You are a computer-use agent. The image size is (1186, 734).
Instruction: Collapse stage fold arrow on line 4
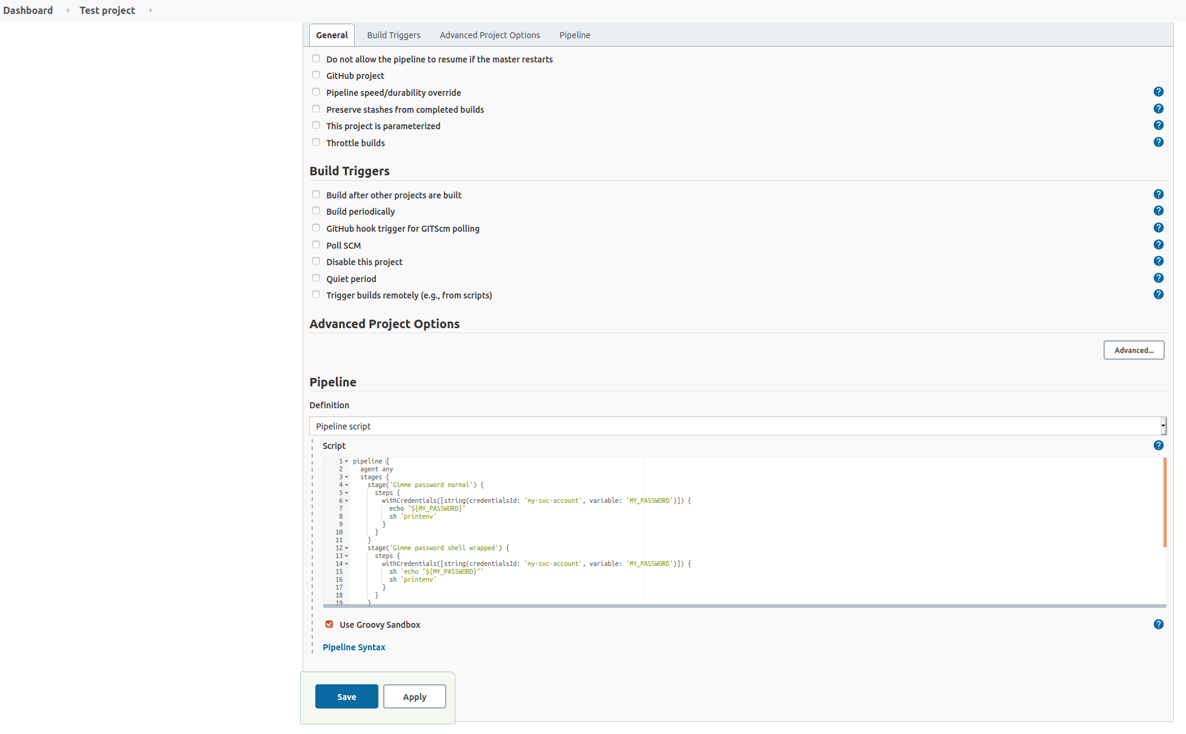(347, 485)
